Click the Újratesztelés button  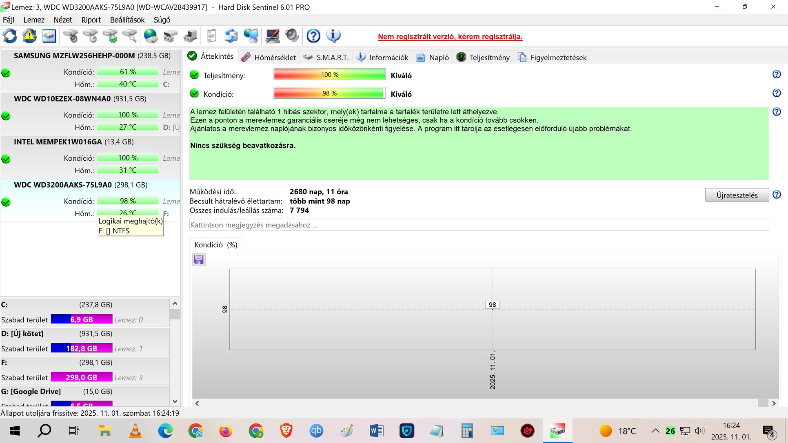[x=737, y=195]
